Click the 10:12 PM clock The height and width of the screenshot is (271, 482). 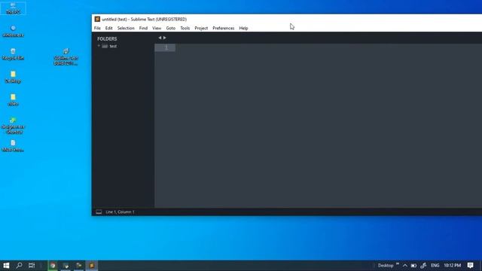[x=452, y=266]
